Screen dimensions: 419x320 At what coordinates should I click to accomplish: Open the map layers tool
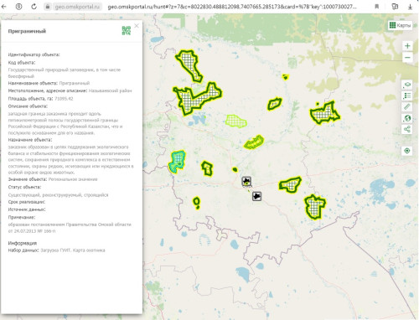(x=407, y=85)
